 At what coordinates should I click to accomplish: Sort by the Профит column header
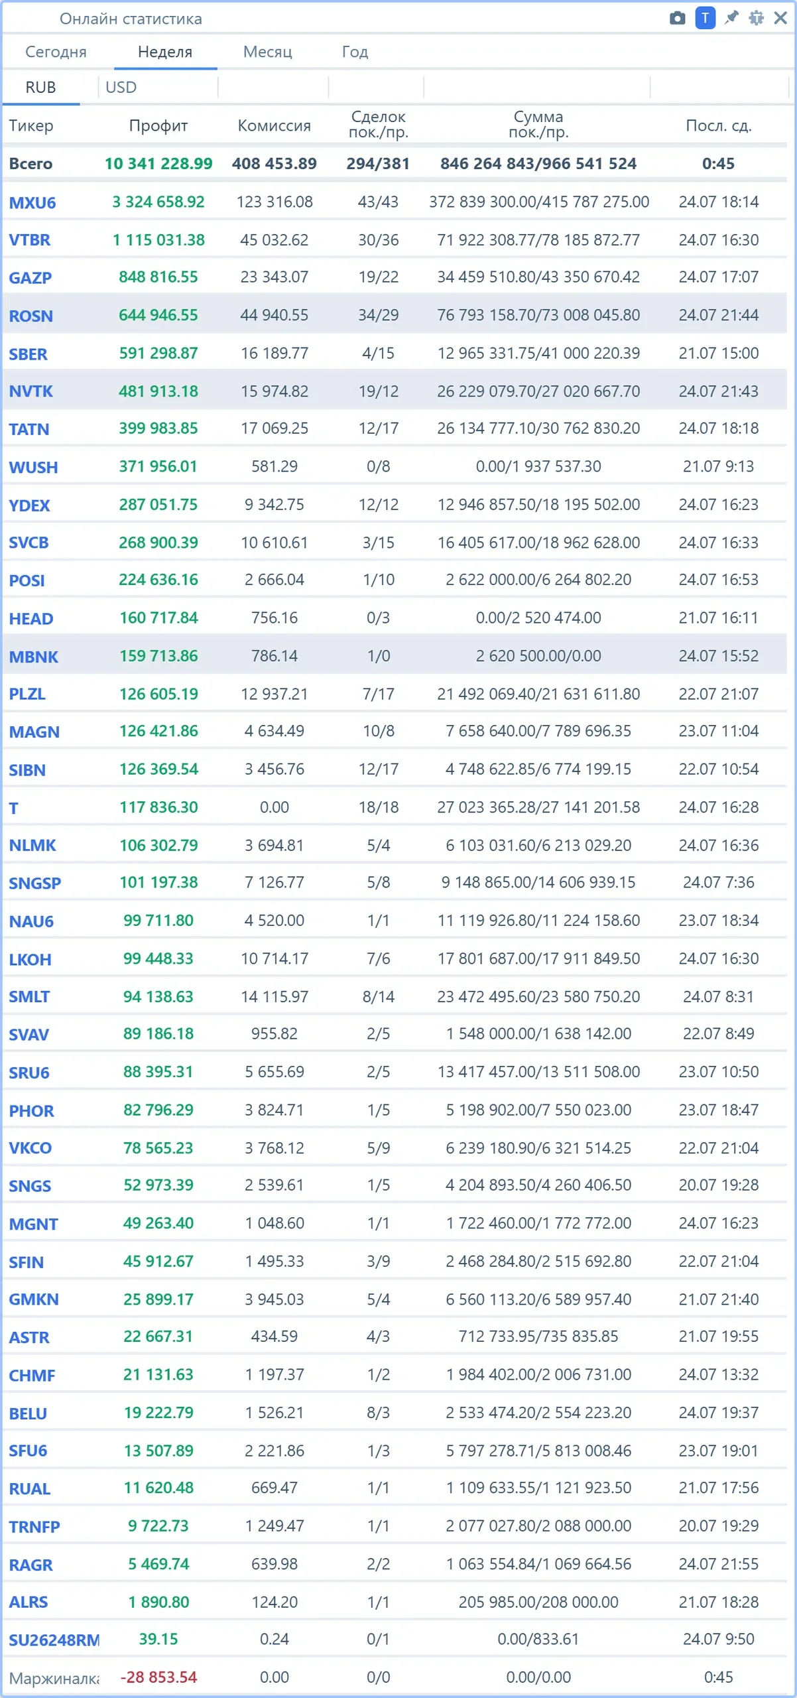(x=158, y=125)
